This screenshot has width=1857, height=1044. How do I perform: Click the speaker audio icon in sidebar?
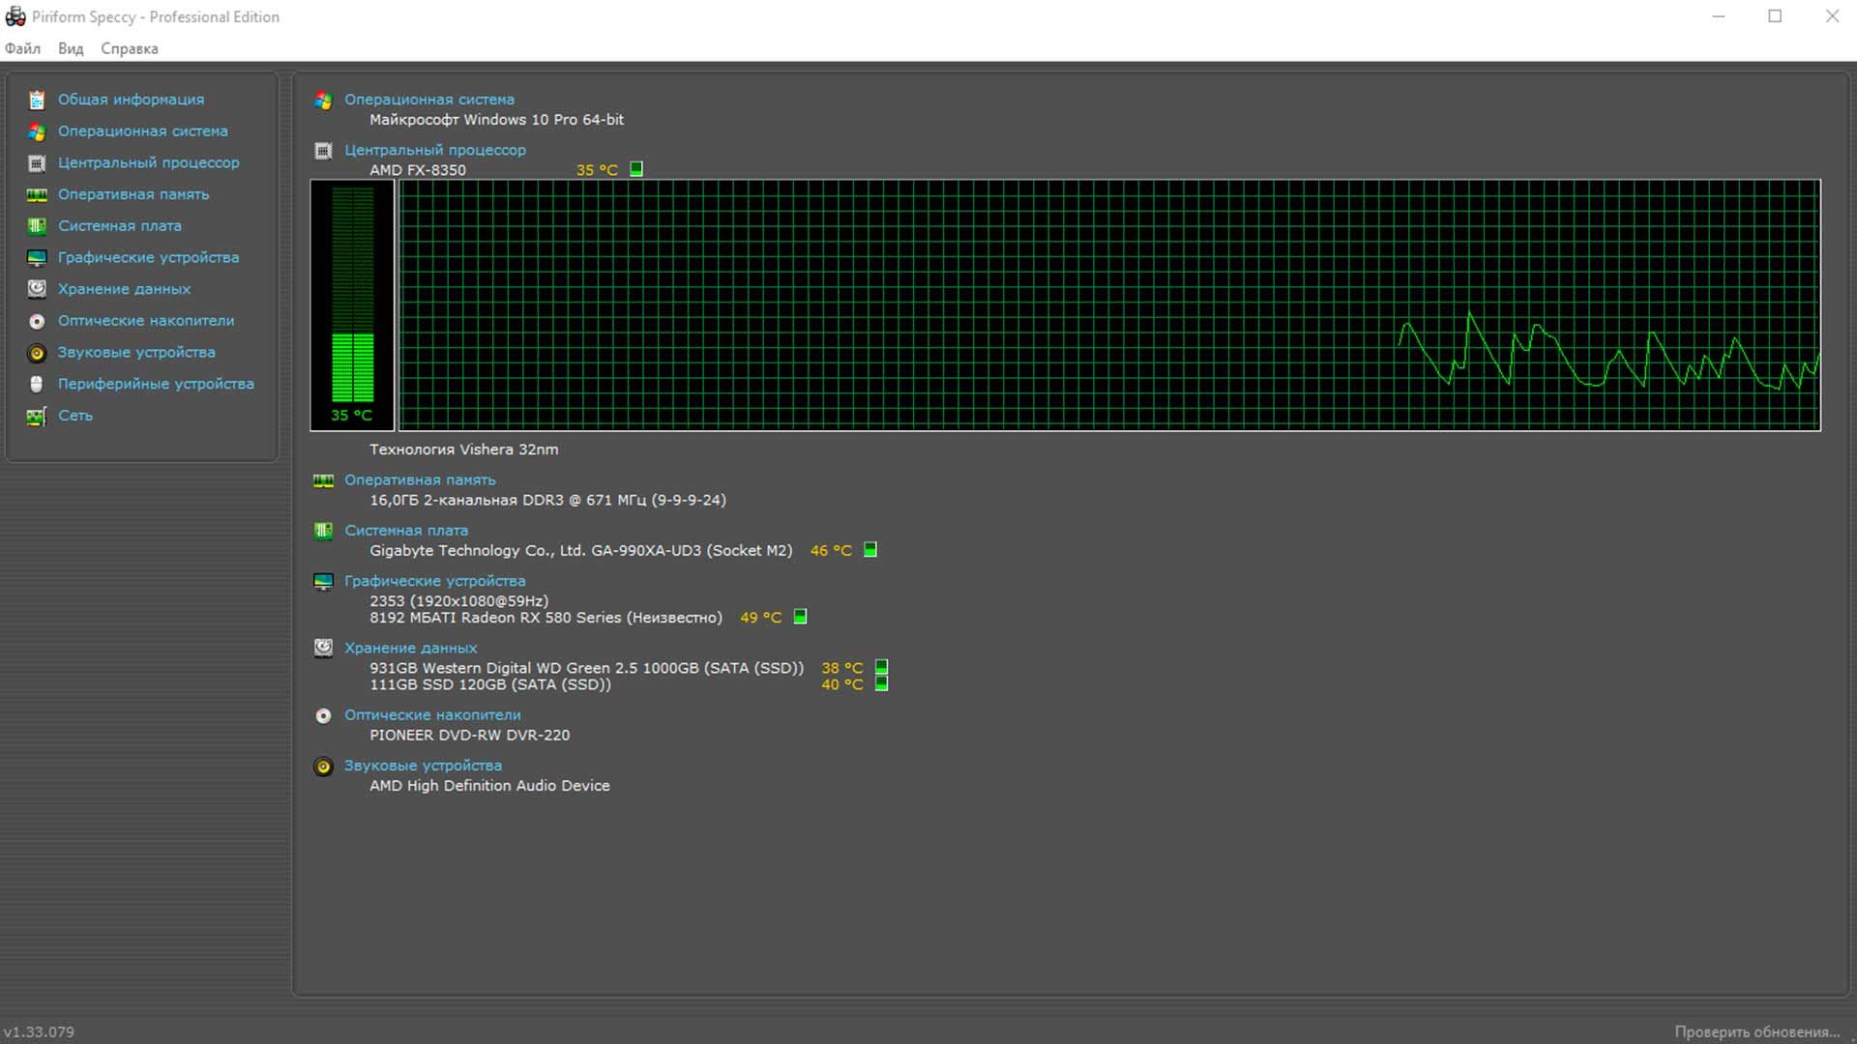pos(37,353)
